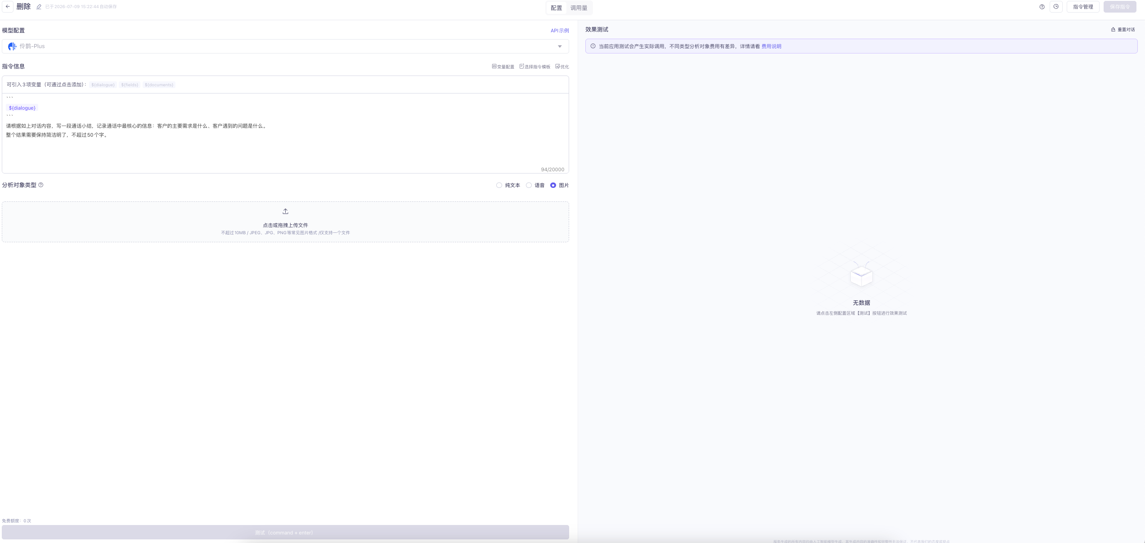Screen dimensions: 1145x543
Task: Click the info icon beside 分析对象类型
Action: pos(41,185)
